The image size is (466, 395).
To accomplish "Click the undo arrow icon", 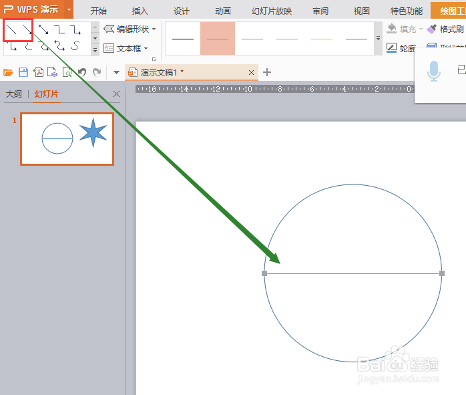I will [x=81, y=72].
